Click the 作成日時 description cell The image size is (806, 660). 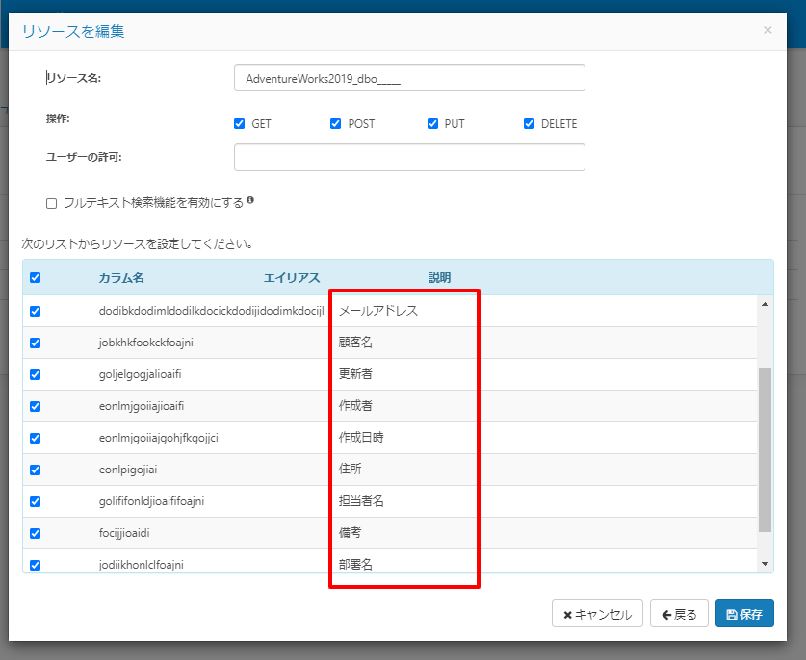click(x=361, y=438)
